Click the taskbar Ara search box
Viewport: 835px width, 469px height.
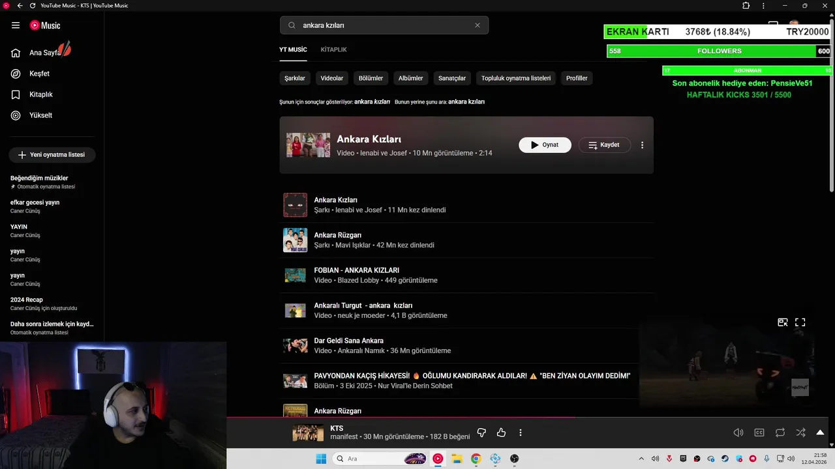[x=380, y=459]
